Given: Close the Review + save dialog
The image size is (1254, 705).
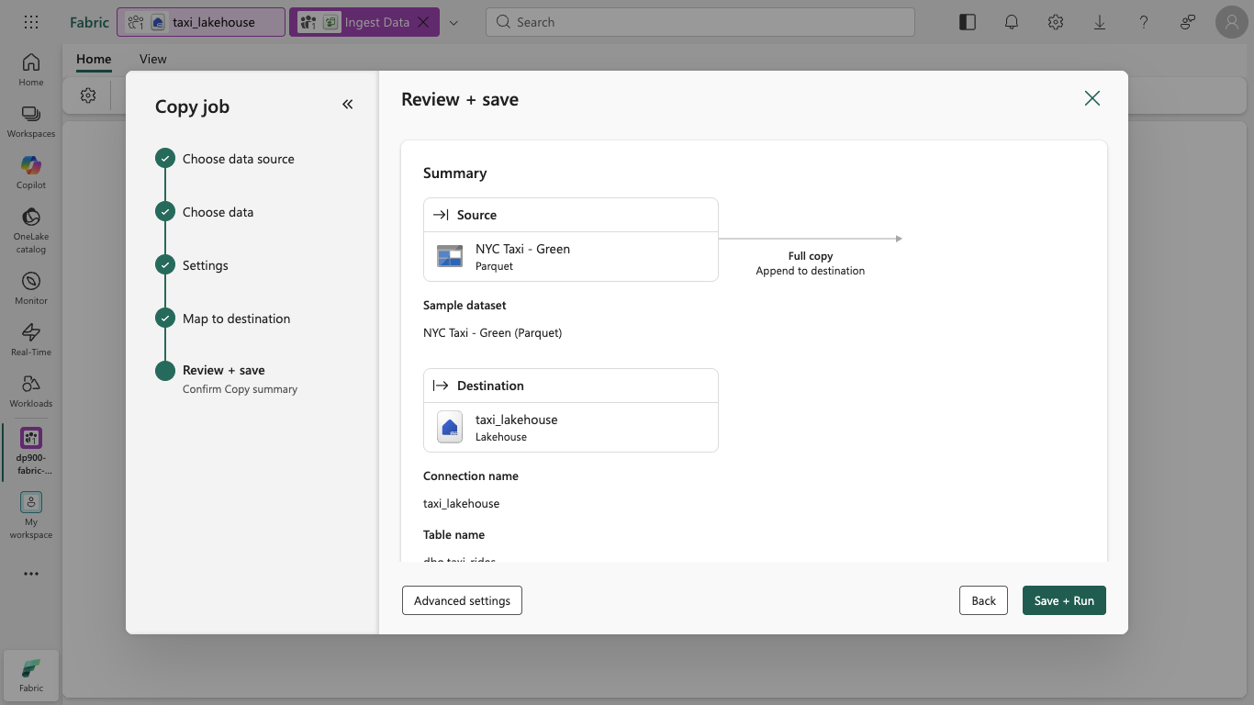Looking at the screenshot, I should click(x=1092, y=98).
